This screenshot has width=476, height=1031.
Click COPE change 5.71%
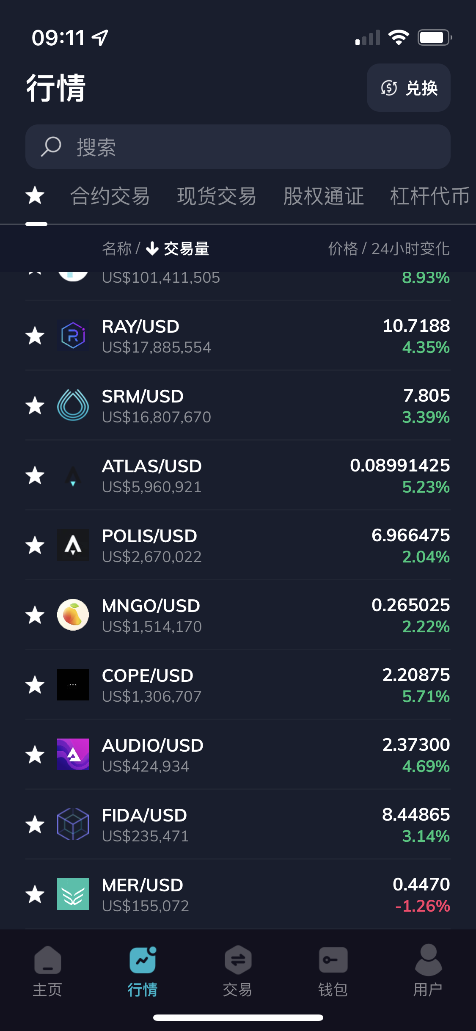pyautogui.click(x=426, y=697)
